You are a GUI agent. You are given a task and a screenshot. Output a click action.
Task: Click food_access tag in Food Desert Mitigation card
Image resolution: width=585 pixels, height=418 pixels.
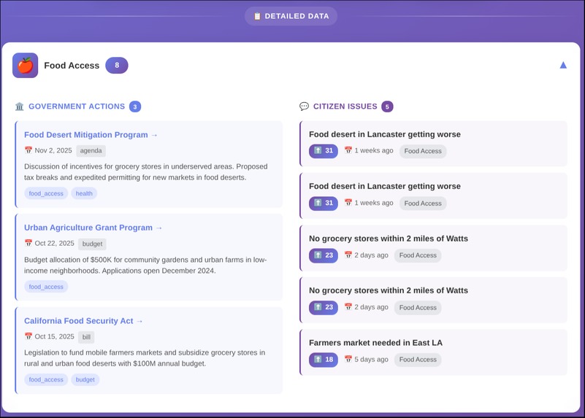[46, 193]
